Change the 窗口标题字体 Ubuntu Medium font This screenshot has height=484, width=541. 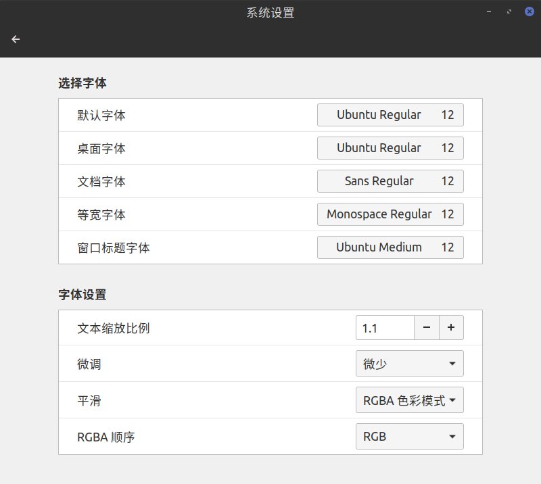[390, 247]
